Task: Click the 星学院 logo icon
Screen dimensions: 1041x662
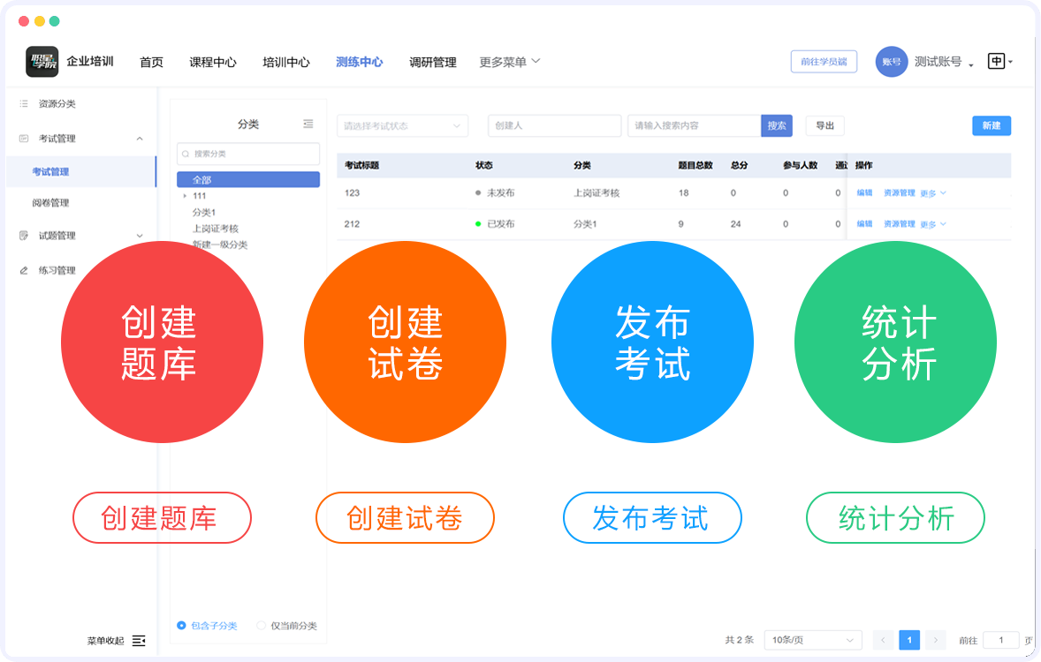Action: (x=38, y=62)
